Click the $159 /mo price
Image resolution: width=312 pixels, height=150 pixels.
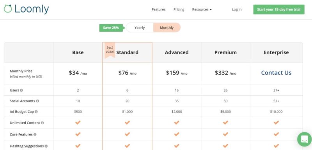click(177, 73)
